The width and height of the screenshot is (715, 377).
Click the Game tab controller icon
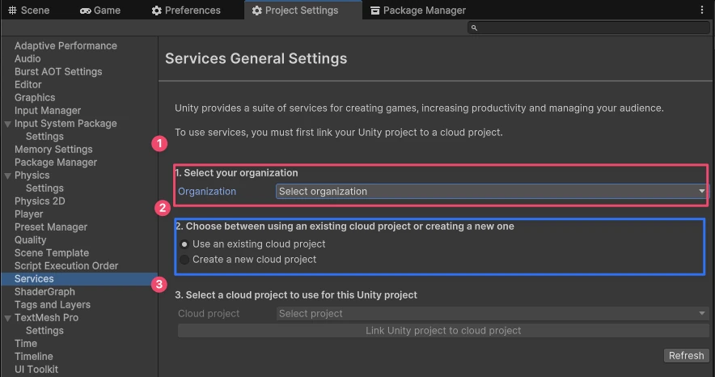[85, 11]
